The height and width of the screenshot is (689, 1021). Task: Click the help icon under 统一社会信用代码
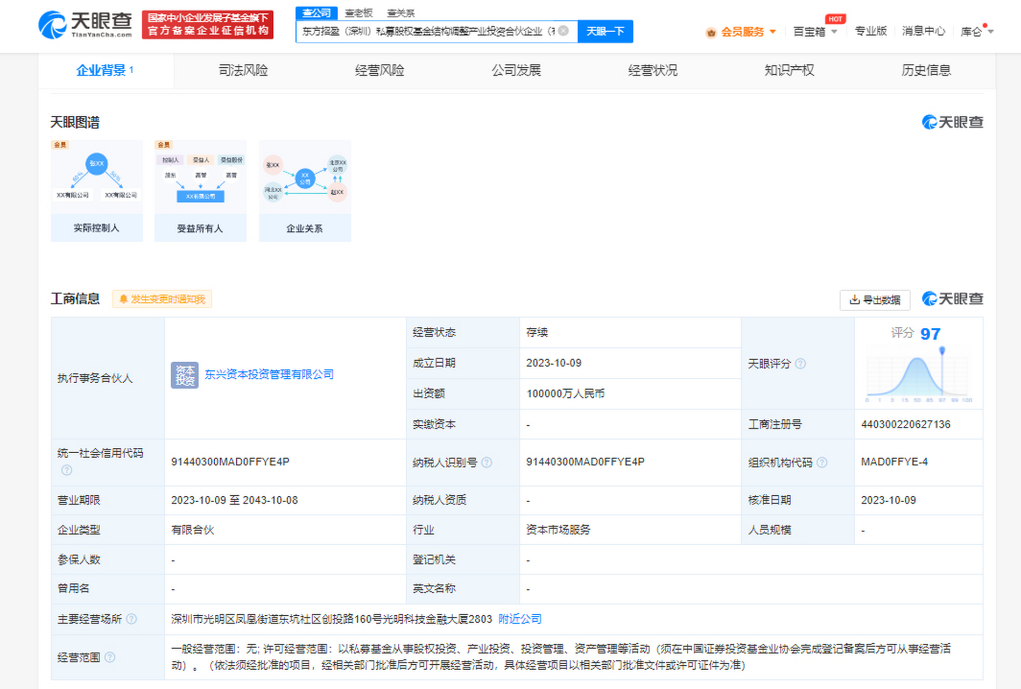pyautogui.click(x=67, y=470)
